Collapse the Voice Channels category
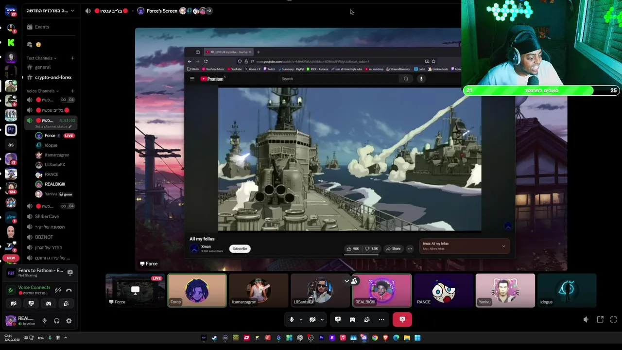Image resolution: width=622 pixels, height=350 pixels. pos(43,91)
